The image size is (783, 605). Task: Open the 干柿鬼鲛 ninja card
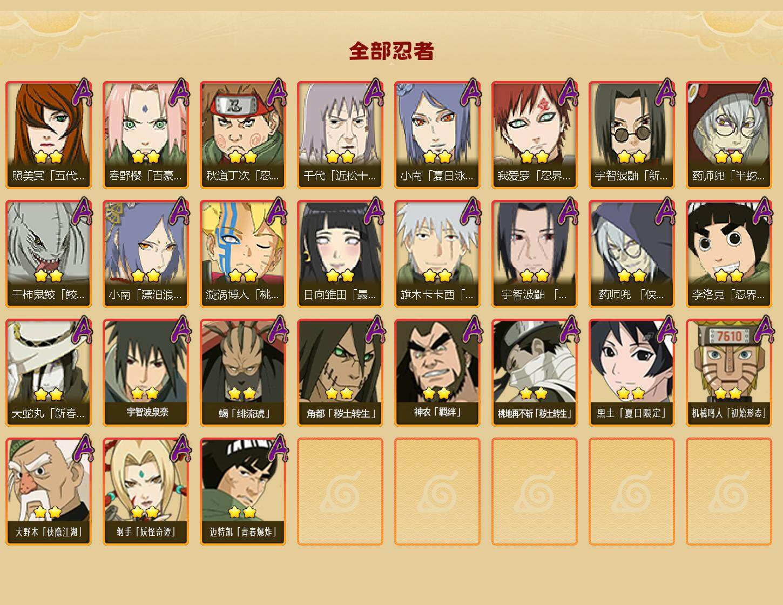click(49, 254)
